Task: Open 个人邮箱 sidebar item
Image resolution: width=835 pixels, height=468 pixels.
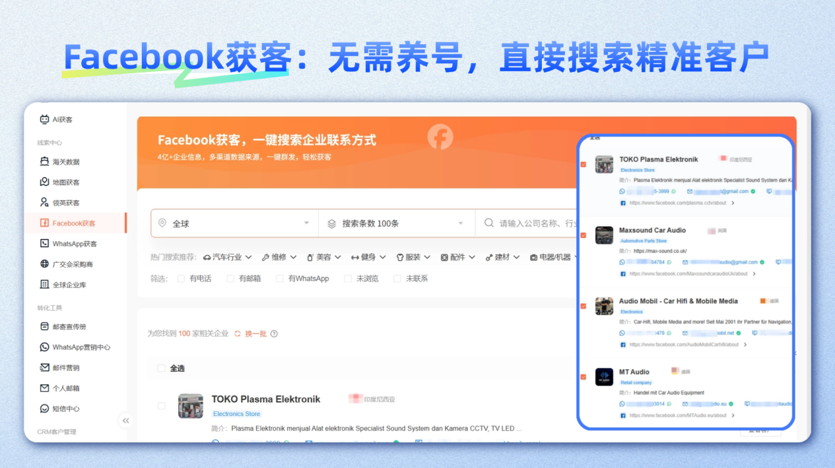Action: 60,388
